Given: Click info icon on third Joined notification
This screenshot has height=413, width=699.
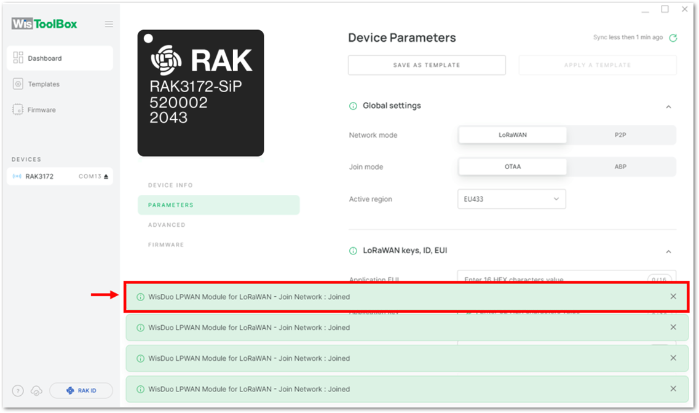Looking at the screenshot, I should 140,359.
